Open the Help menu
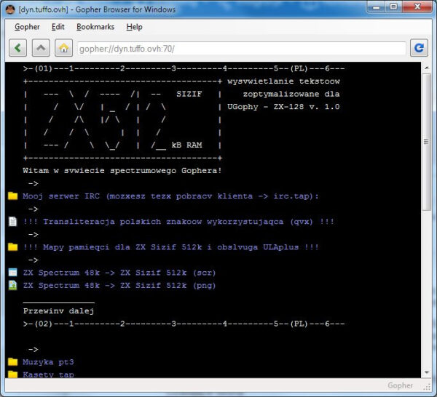This screenshot has height=397, width=437. tap(134, 27)
